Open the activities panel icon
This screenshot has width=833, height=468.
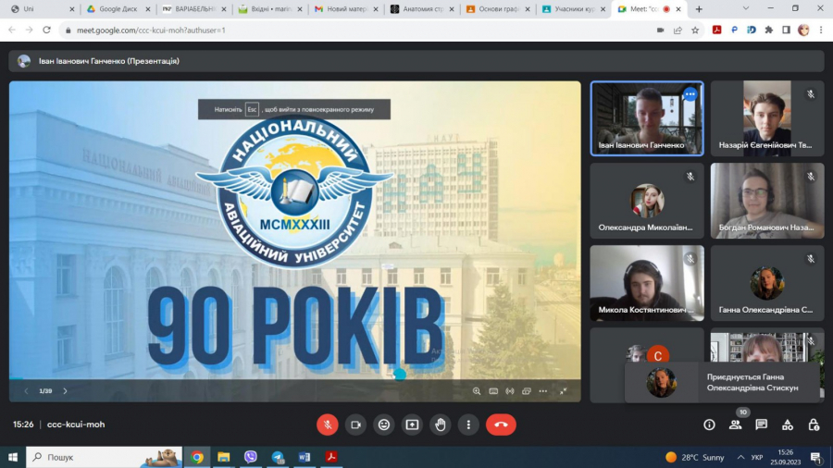pos(788,425)
